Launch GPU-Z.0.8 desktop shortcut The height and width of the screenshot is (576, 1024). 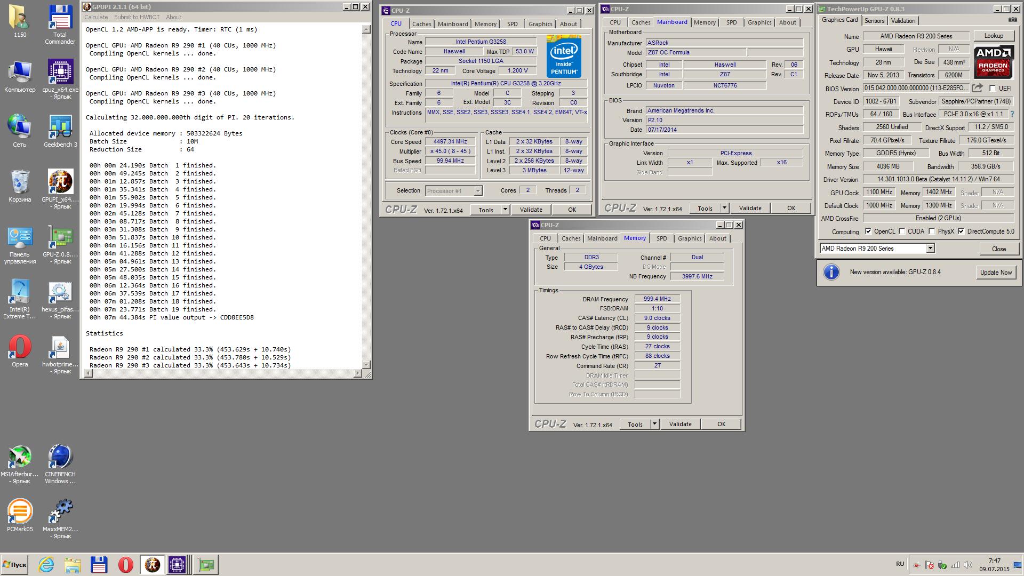(x=60, y=245)
